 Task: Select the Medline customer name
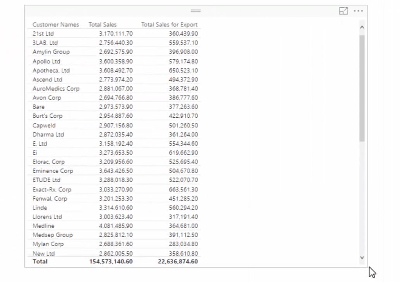[x=43, y=226]
